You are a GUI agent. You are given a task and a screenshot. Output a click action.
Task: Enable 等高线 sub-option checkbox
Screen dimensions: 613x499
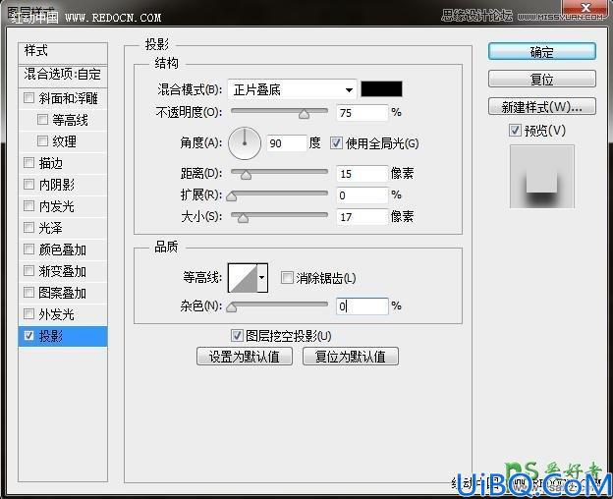coord(42,119)
